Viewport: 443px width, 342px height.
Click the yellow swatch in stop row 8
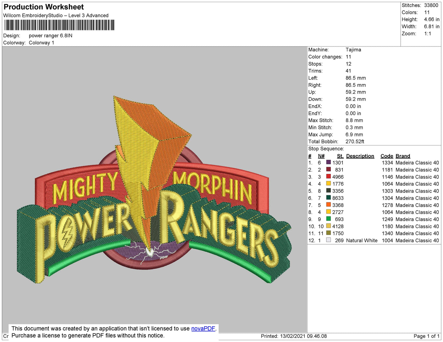point(328,212)
